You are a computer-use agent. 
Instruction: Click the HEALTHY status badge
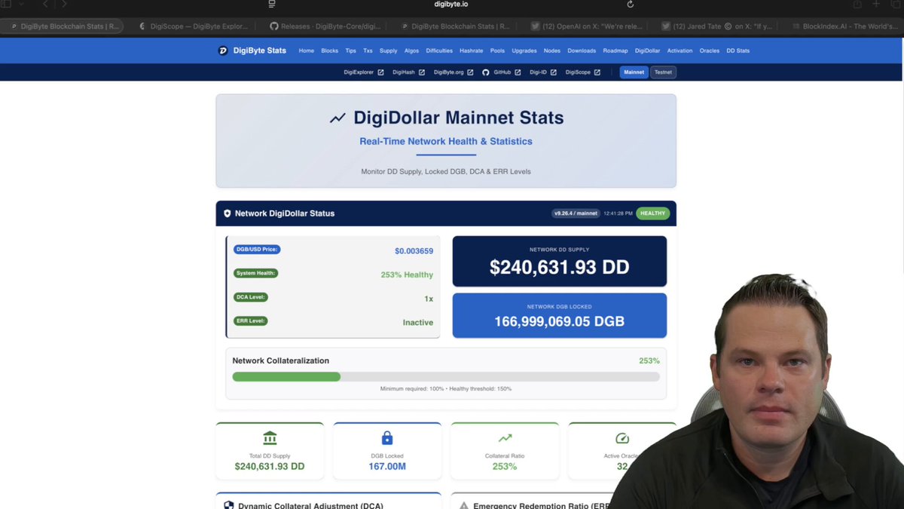(x=653, y=213)
